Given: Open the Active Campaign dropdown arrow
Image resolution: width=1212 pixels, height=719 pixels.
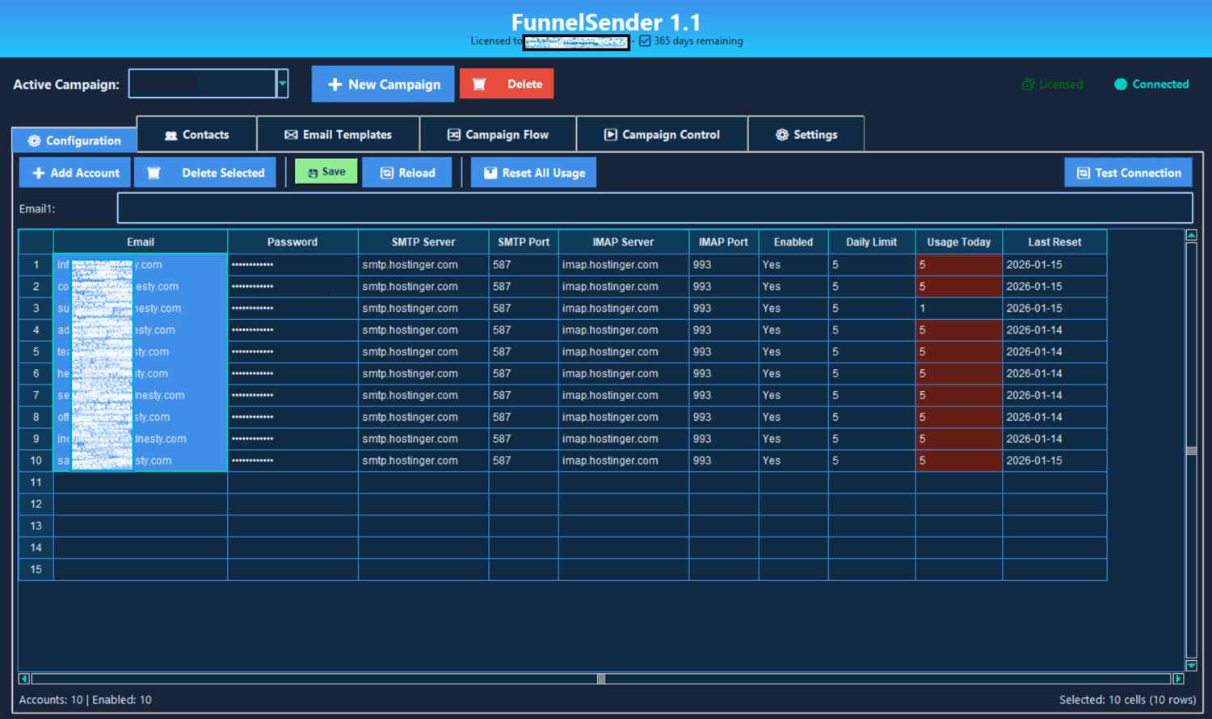Looking at the screenshot, I should click(x=282, y=83).
